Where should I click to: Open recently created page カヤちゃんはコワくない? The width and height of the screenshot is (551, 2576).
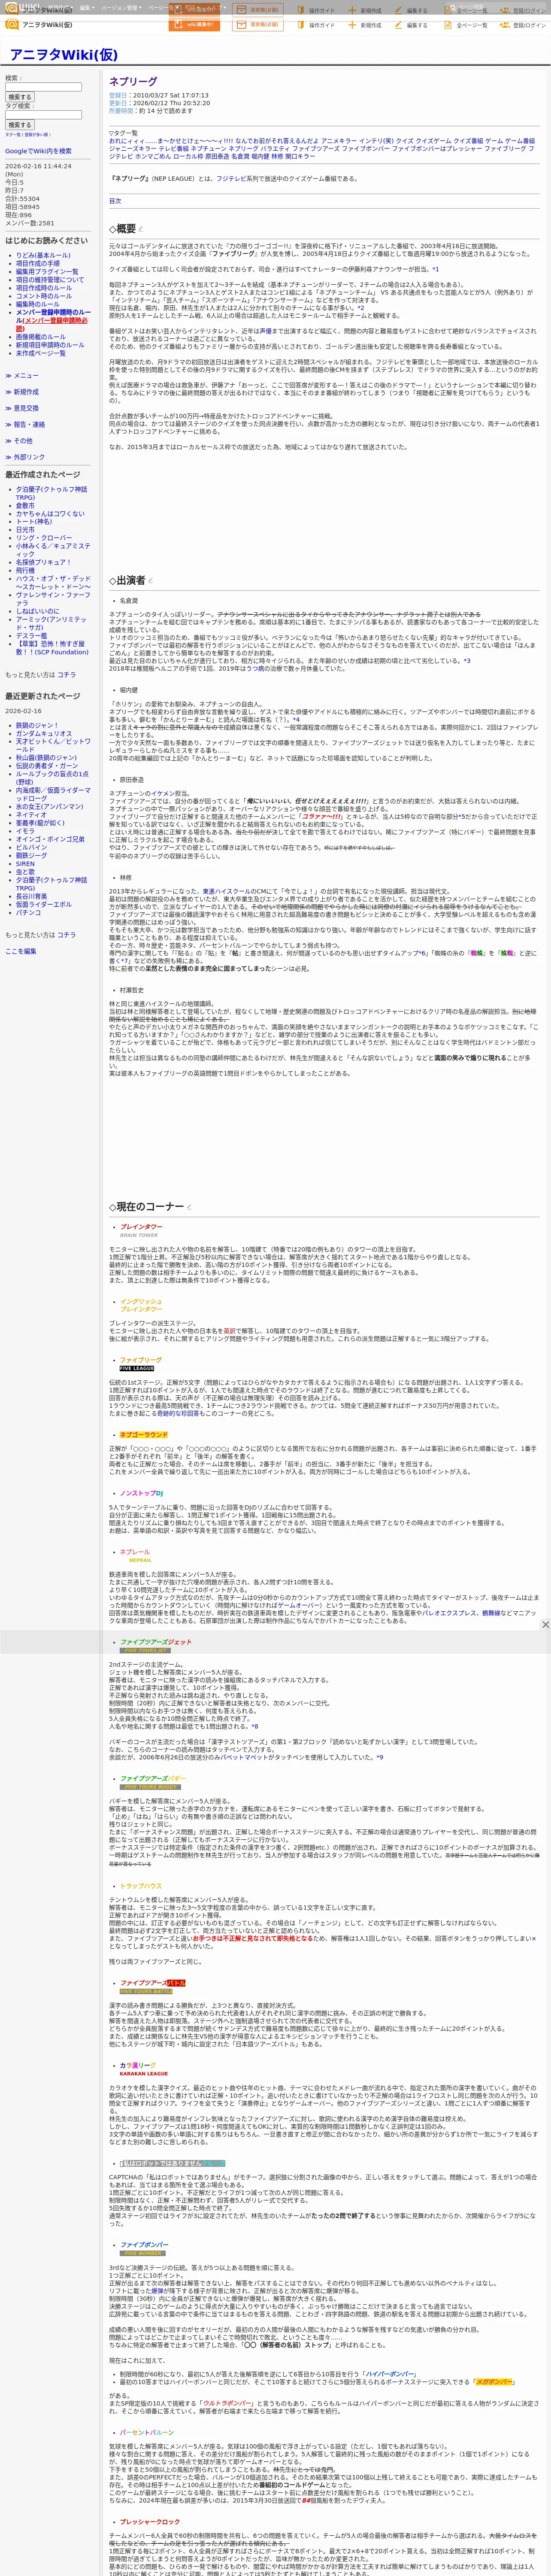(50, 514)
